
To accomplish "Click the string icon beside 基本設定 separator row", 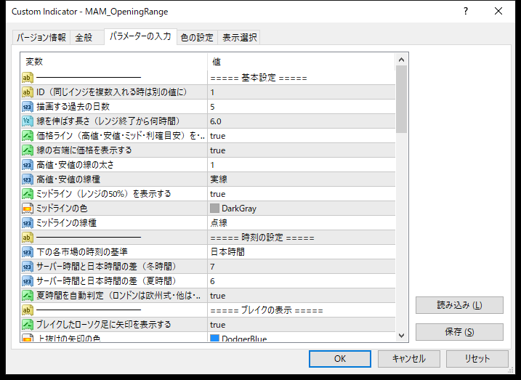I will tap(28, 78).
